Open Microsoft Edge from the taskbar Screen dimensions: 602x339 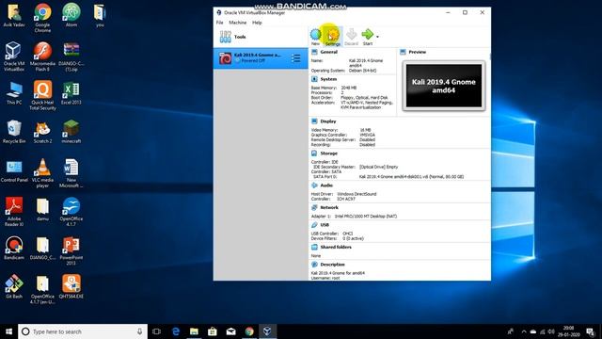tap(176, 331)
